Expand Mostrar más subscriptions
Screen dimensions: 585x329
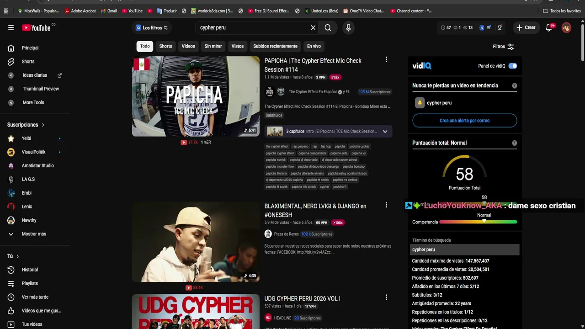coord(35,234)
